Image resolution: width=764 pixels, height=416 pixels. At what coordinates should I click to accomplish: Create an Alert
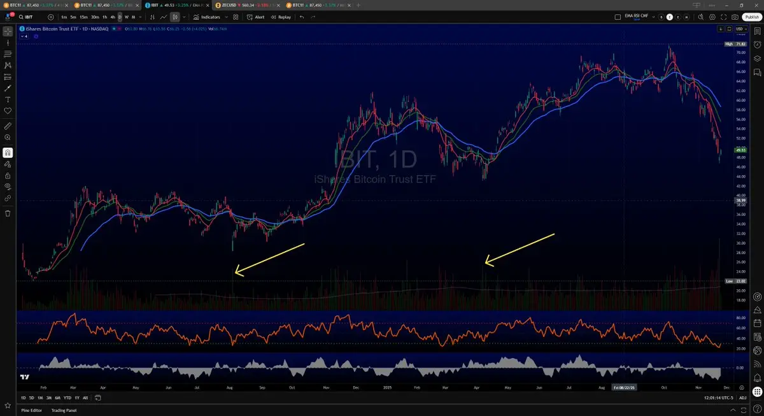[256, 17]
